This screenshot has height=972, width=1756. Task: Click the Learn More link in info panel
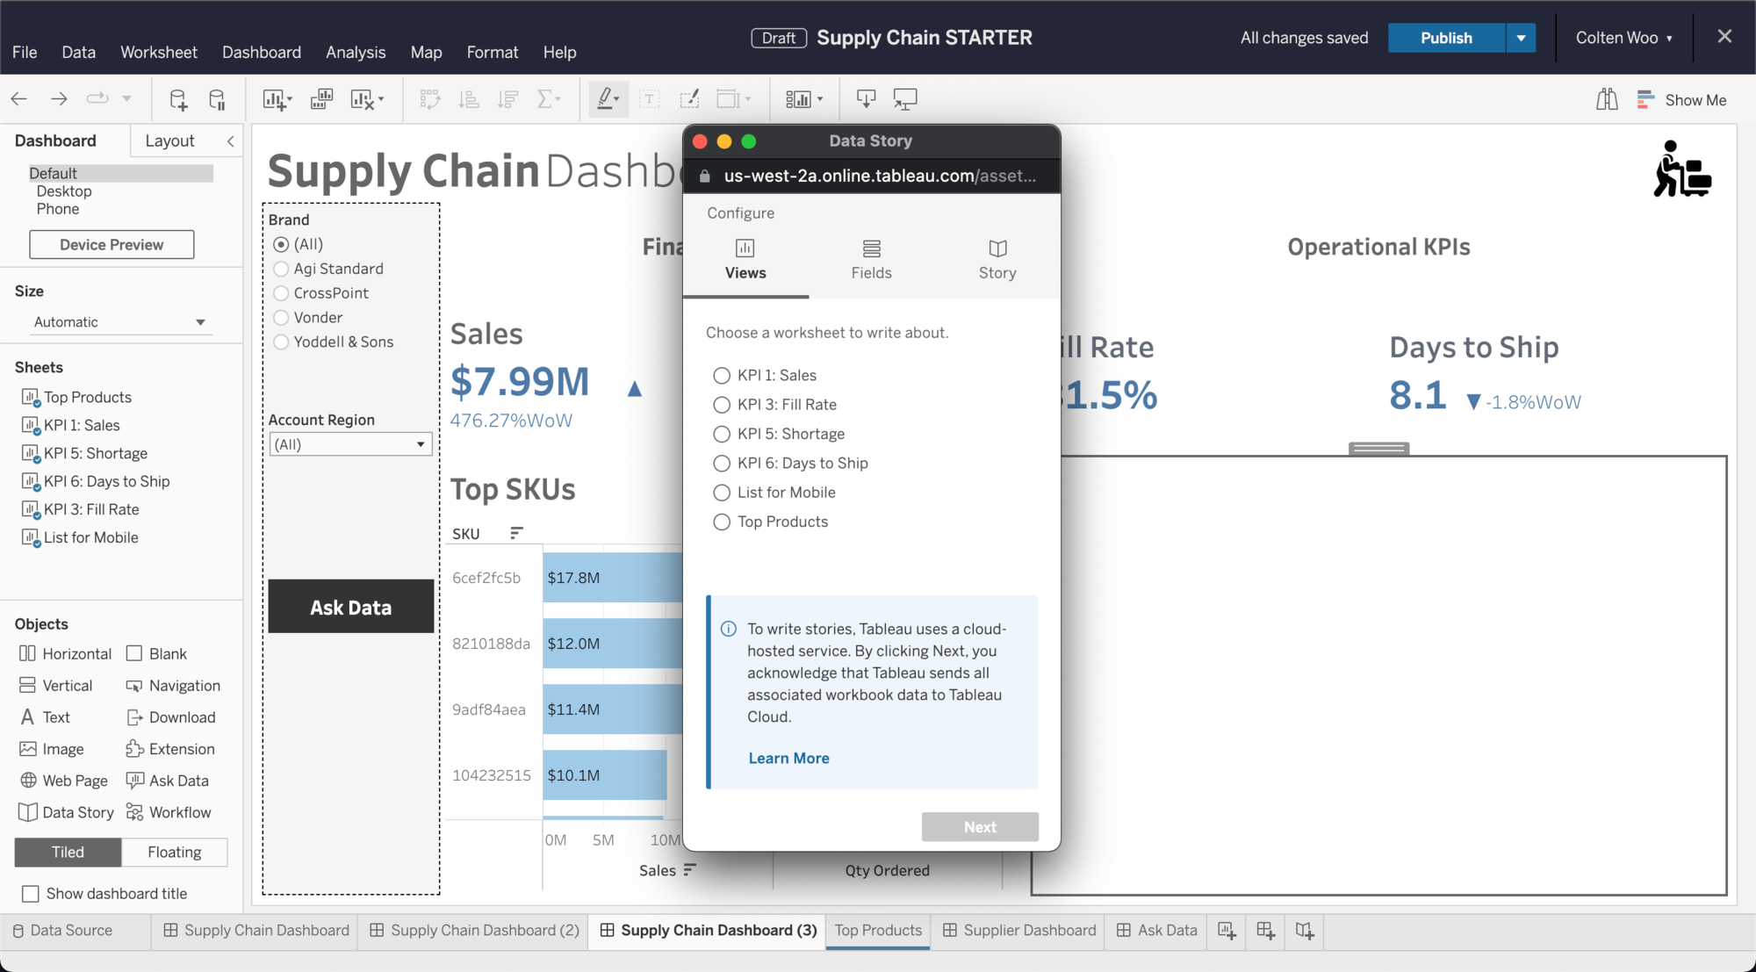coord(788,757)
